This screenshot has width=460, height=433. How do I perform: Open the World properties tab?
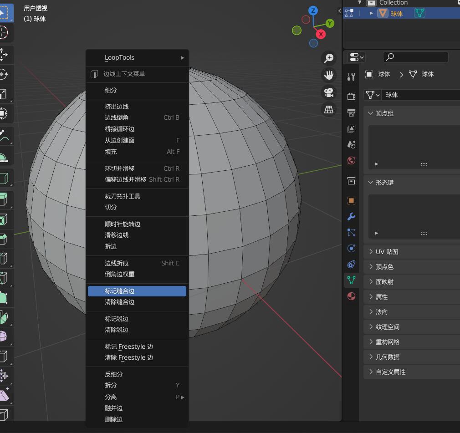[x=351, y=160]
